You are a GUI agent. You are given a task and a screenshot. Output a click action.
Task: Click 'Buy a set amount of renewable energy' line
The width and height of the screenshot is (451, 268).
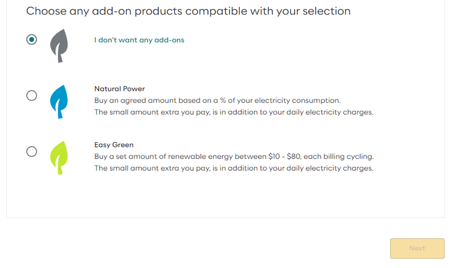(x=234, y=157)
